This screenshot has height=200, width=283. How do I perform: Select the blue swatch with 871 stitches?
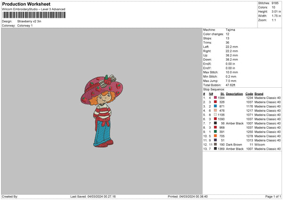tap(215, 106)
